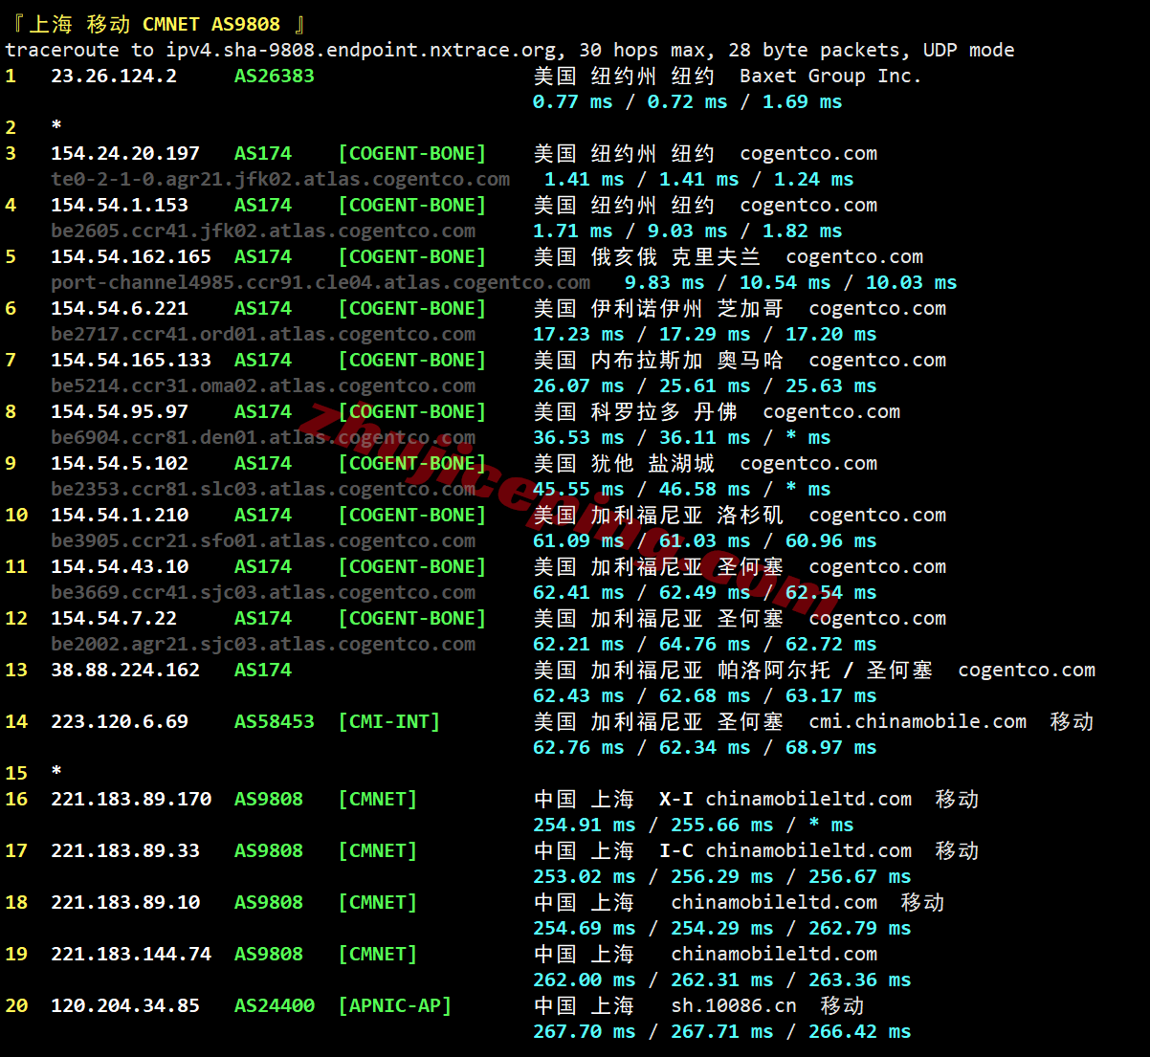Click latency 63.17 ms at hop 13
The image size is (1150, 1057).
831,695
